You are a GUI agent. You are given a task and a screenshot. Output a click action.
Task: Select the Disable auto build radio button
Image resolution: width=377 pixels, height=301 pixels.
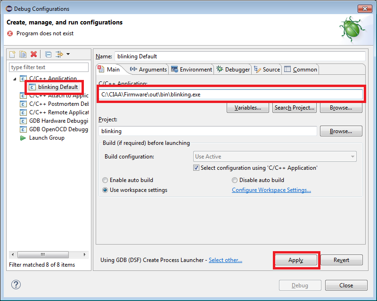tap(234, 180)
